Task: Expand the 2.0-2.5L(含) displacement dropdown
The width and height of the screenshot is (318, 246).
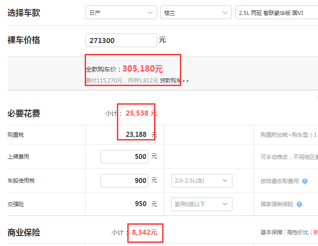Action: coord(202,181)
